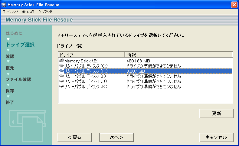Viewport: 239px width, 146px height.
Task: Click the removable disk (K:) drive icon
Action: pyautogui.click(x=61, y=86)
